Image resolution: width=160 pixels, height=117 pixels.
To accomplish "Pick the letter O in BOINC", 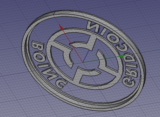I will [x=39, y=57].
